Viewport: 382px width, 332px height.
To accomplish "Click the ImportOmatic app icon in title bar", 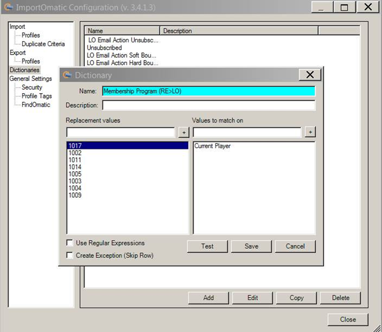I will (9, 7).
